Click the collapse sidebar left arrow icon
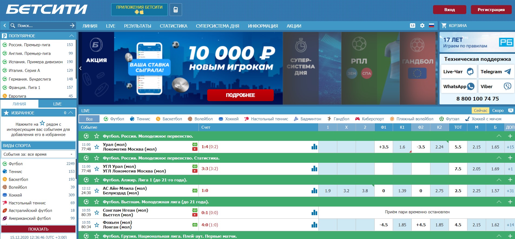Image resolution: width=515 pixels, height=239 pixels. (x=5, y=25)
